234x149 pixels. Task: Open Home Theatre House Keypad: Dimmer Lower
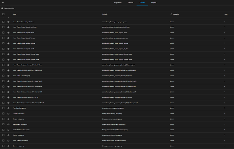(x=26, y=54)
